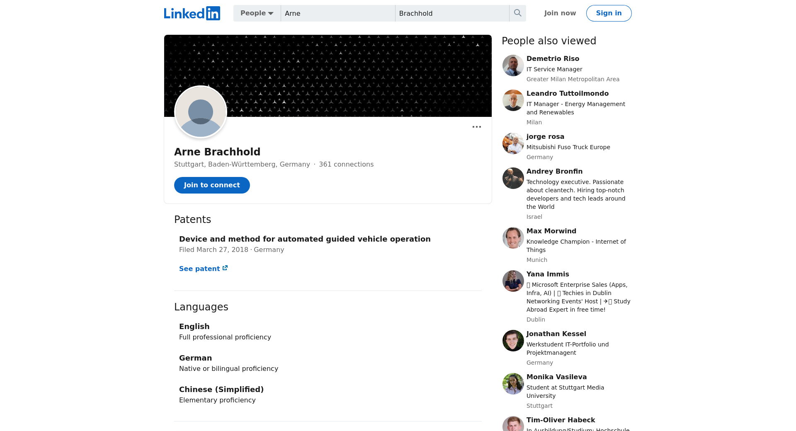Click the Join to connect button
Screen dimensions: 796x431
212,185
